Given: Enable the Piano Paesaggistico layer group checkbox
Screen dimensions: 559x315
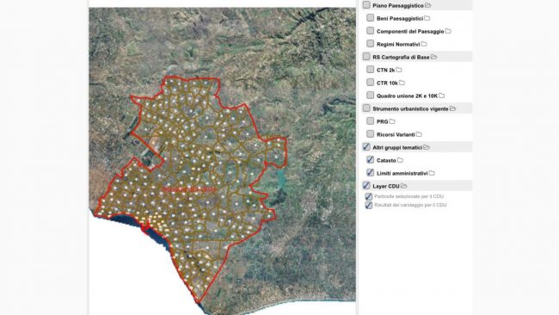Looking at the screenshot, I should (x=366, y=5).
